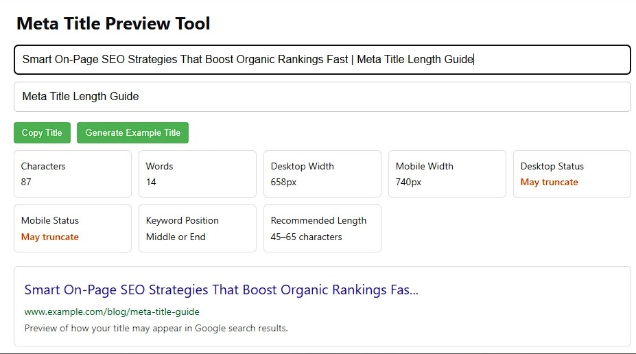Select the Characters stat card
This screenshot has height=354, width=636.
pyautogui.click(x=73, y=174)
